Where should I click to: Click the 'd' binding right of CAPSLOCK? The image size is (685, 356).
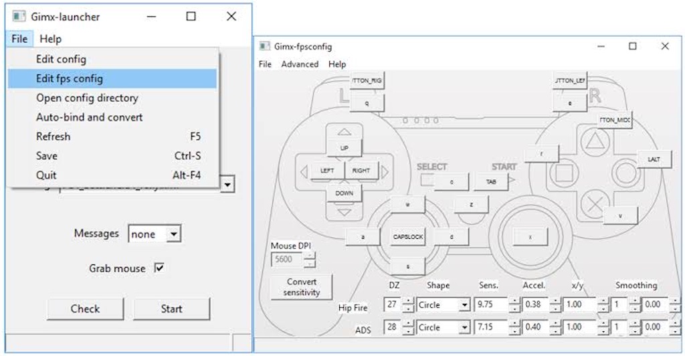pyautogui.click(x=452, y=237)
